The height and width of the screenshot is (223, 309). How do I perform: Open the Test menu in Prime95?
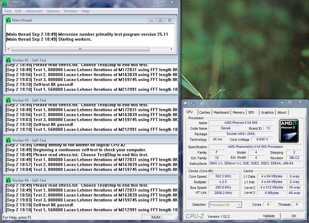pos(8,11)
